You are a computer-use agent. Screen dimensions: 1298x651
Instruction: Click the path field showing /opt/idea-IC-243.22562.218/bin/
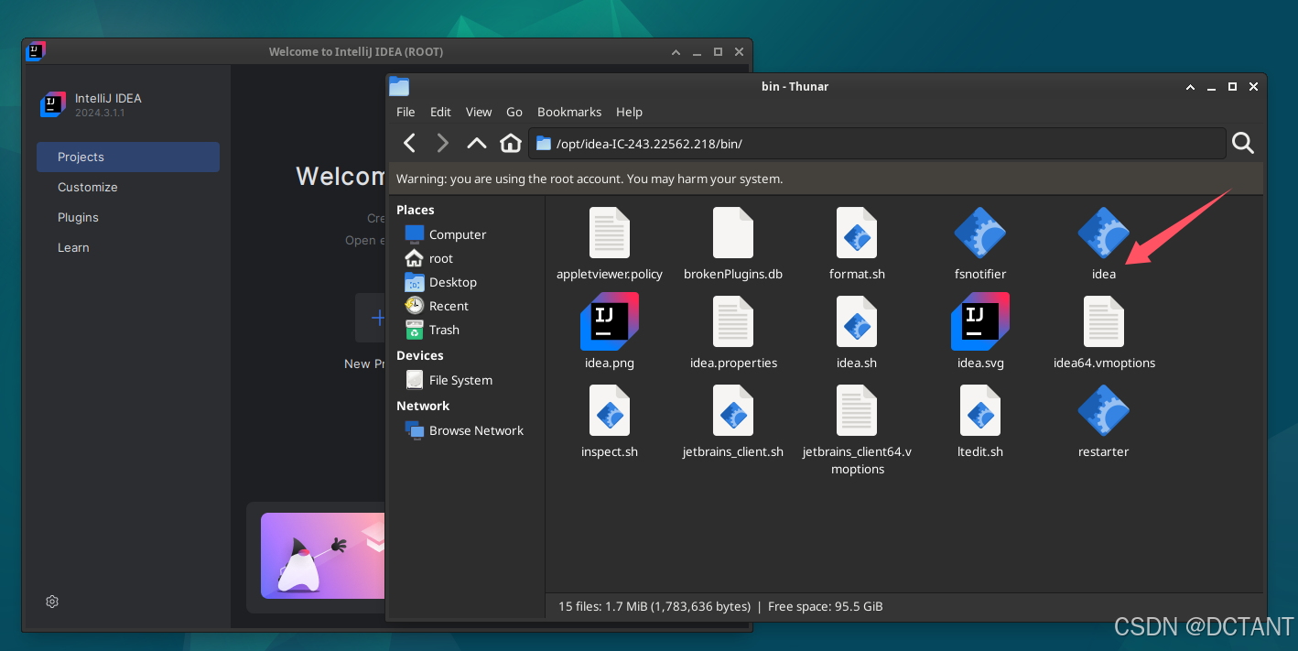click(x=877, y=143)
